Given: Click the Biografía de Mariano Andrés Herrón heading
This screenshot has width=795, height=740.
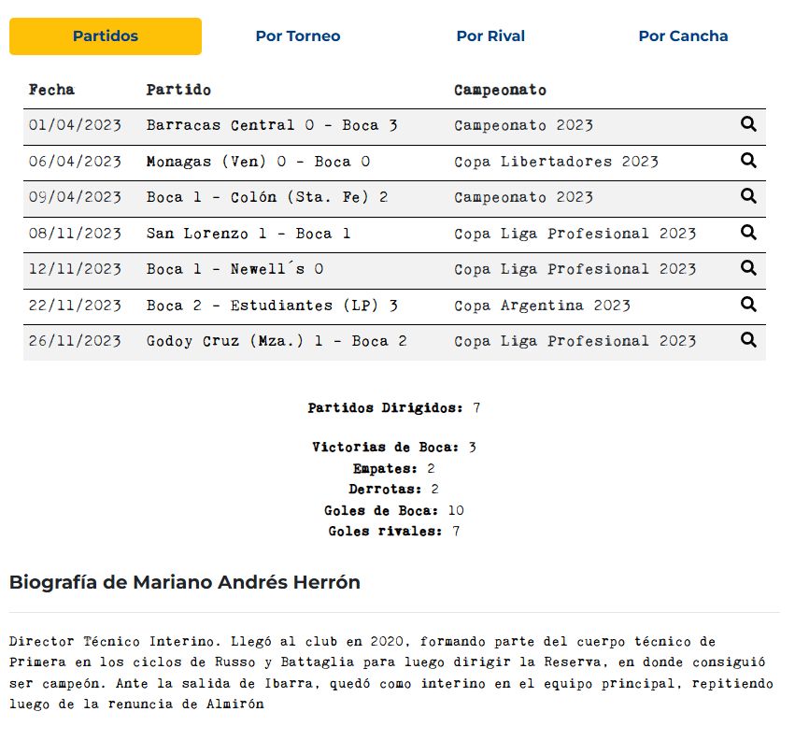Looking at the screenshot, I should [x=185, y=582].
